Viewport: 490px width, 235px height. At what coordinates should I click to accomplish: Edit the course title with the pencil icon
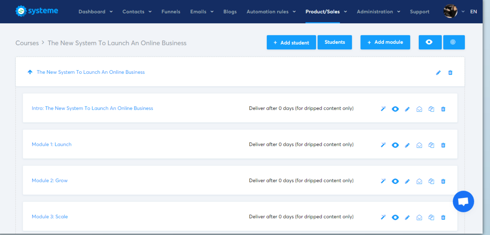coord(438,72)
